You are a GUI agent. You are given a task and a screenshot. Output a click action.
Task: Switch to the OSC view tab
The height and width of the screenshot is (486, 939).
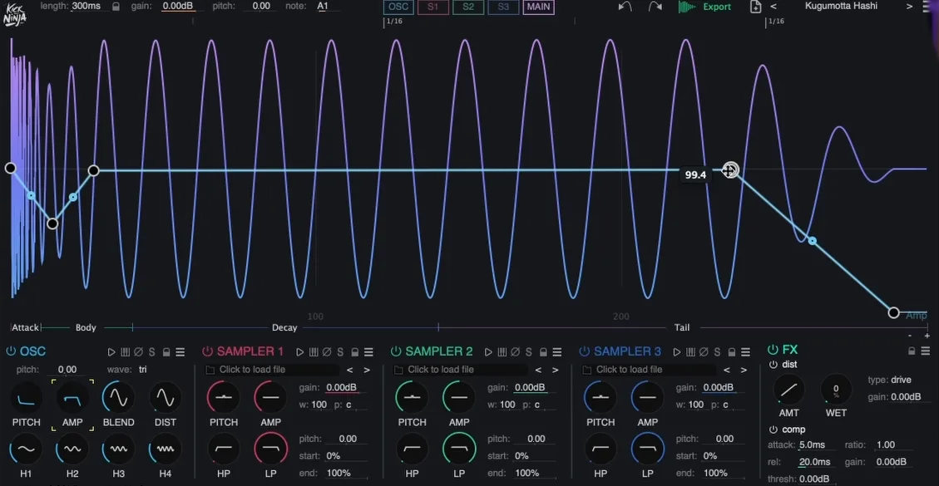coord(398,7)
